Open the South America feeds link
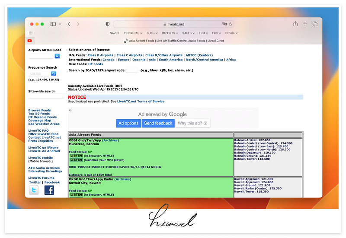Image resolution: width=346 pixels, height=238 pixels. click(170, 60)
